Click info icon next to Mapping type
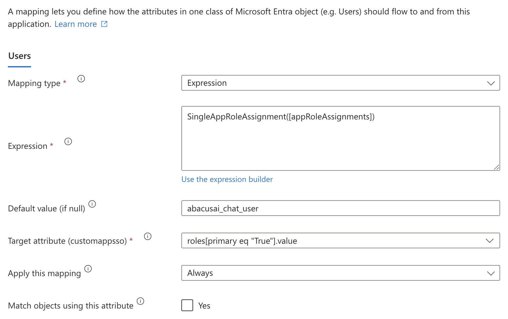 [x=81, y=79]
